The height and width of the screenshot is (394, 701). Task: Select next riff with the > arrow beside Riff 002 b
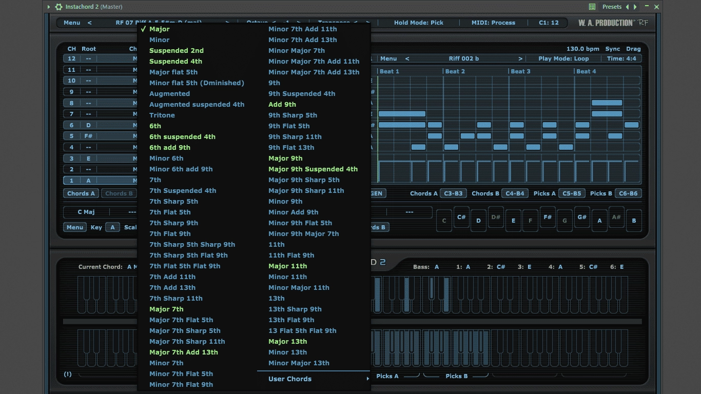pos(520,58)
